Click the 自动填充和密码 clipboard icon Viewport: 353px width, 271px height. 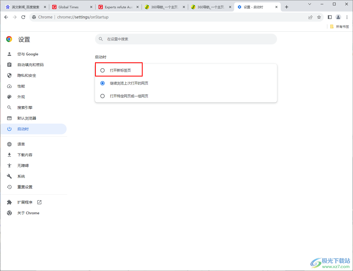point(9,65)
